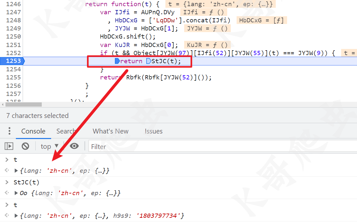Image resolution: width=357 pixels, height=222 pixels.
Task: Expand the first logged {lang: 'zh-cn'} object
Action: point(16,170)
